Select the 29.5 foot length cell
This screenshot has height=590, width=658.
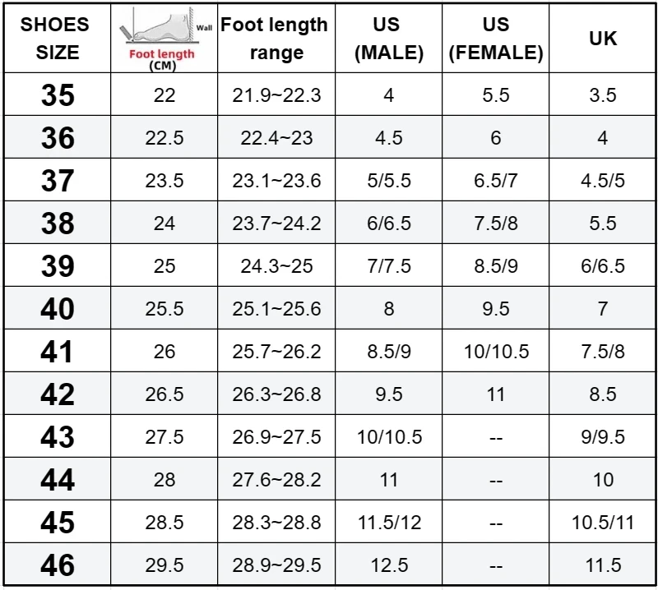(164, 565)
